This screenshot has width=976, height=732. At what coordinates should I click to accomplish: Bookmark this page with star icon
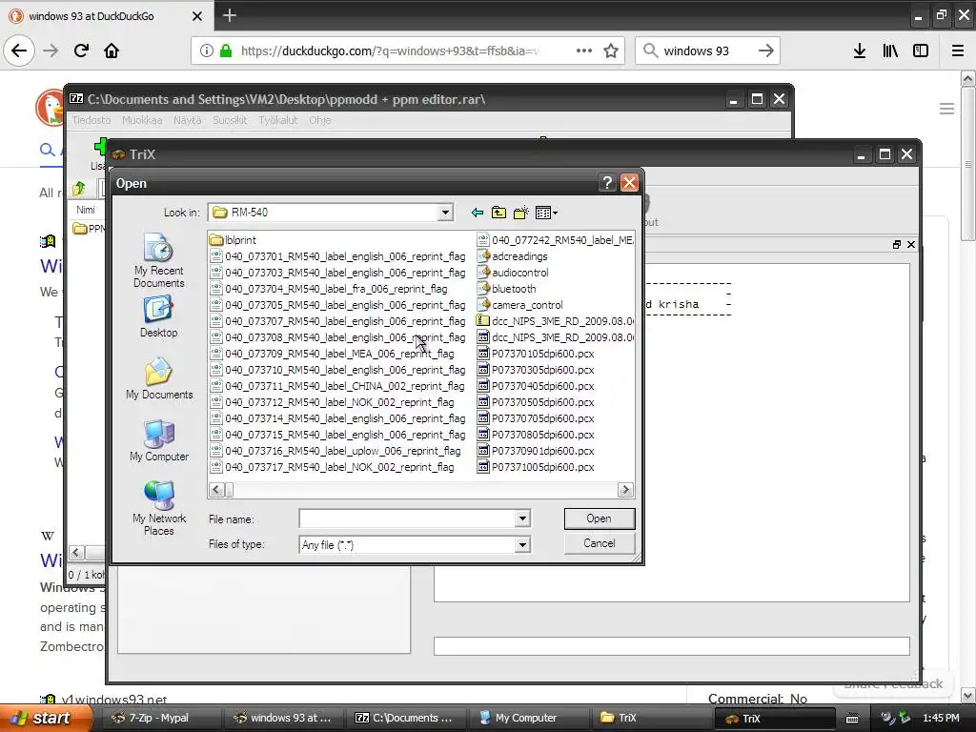pos(611,51)
